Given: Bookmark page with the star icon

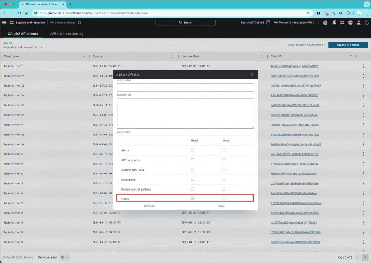Looking at the screenshot, I should pyautogui.click(x=308, y=13).
